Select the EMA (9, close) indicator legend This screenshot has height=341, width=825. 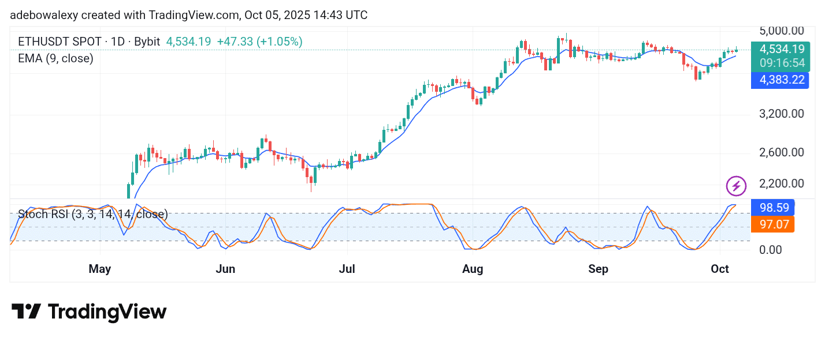[x=55, y=58]
